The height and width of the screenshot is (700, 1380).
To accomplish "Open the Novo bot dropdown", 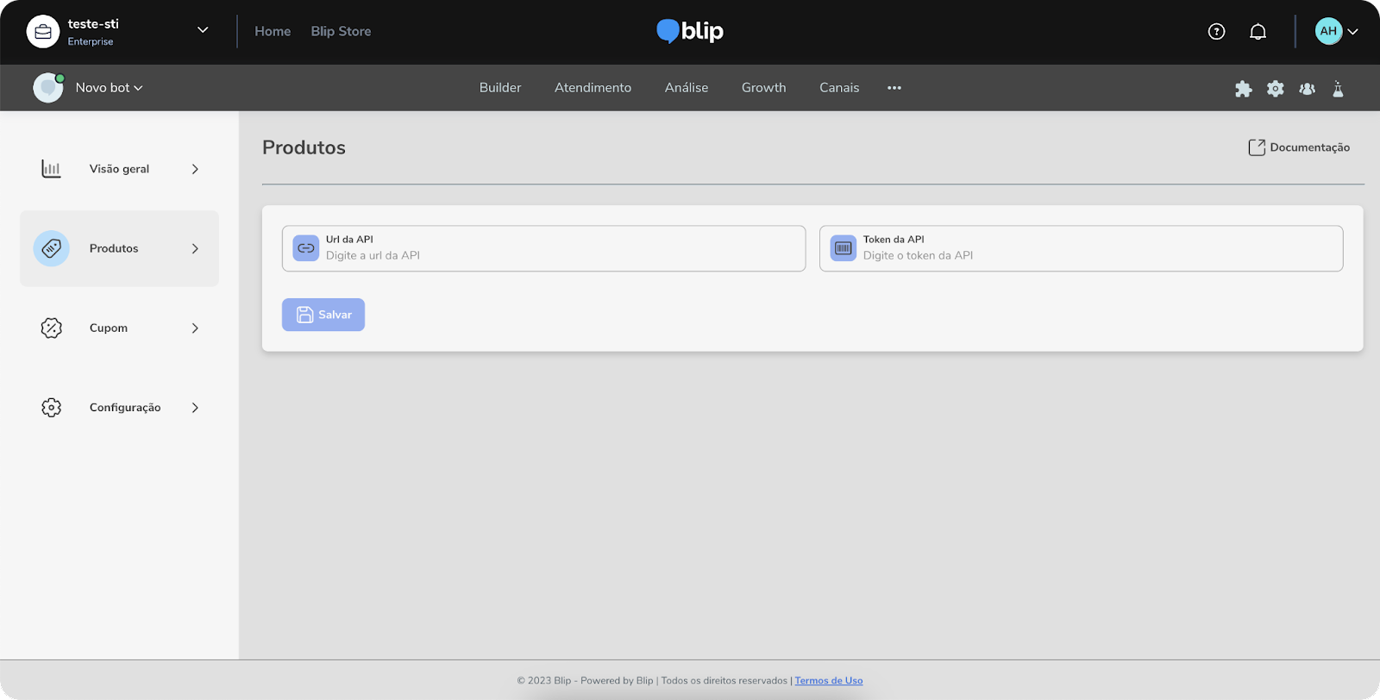I will pos(109,88).
